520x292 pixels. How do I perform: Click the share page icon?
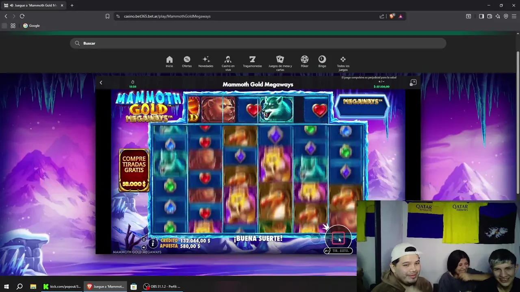tap(382, 16)
